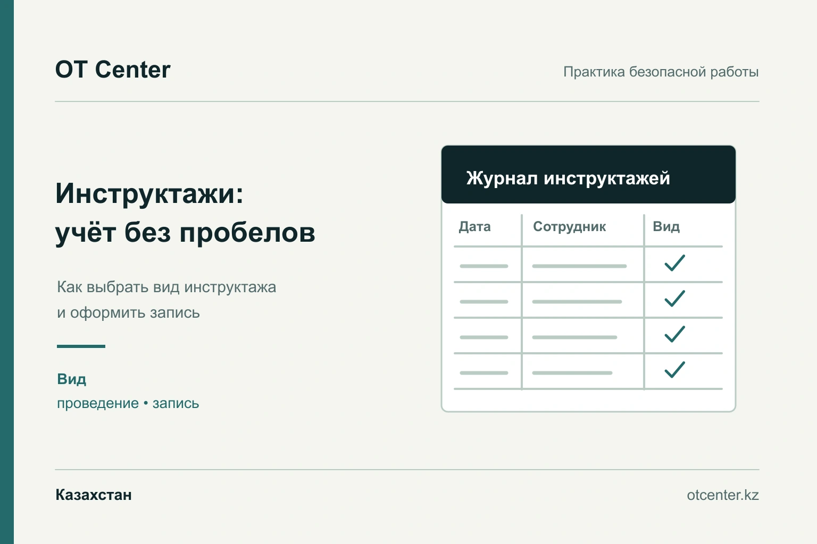
Task: Click the last row employee placeholder line
Action: point(572,373)
